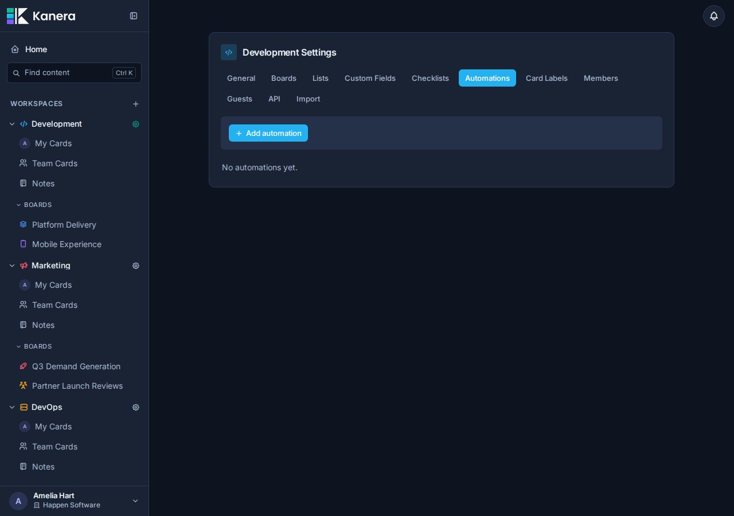Click the Team Cards icon under Marketing
The image size is (734, 516).
click(23, 305)
